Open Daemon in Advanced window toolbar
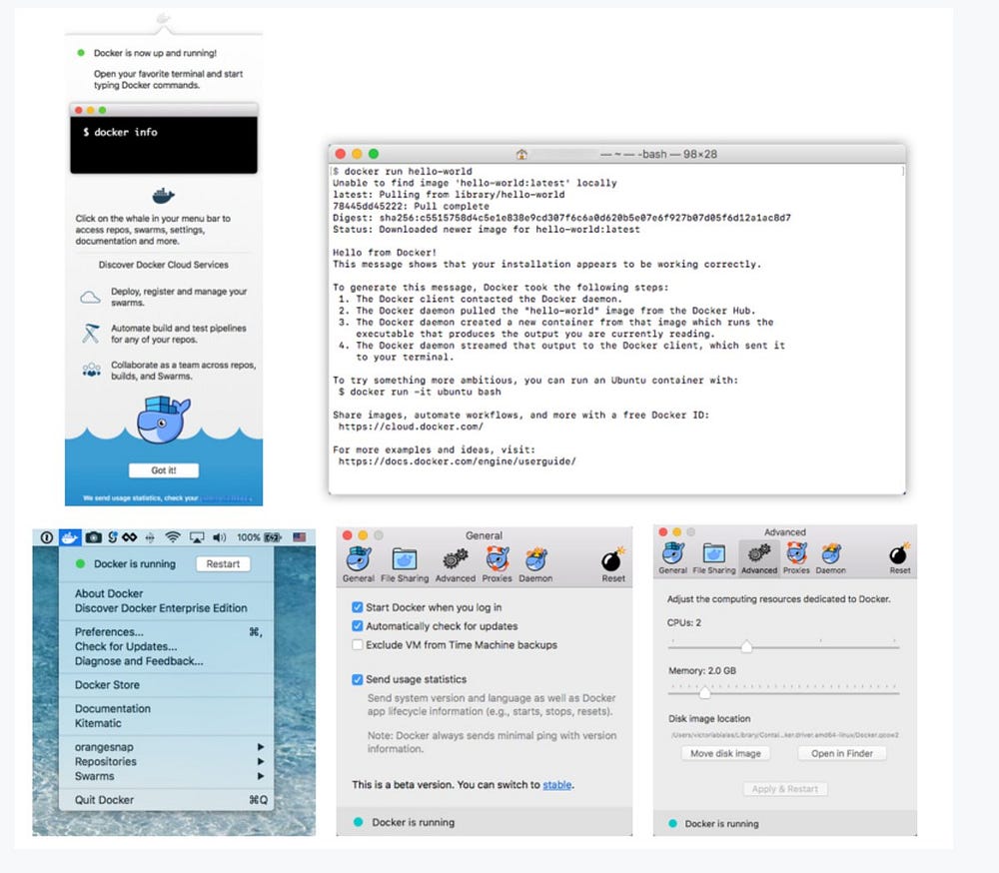Viewport: 999px width, 873px height. click(x=831, y=558)
